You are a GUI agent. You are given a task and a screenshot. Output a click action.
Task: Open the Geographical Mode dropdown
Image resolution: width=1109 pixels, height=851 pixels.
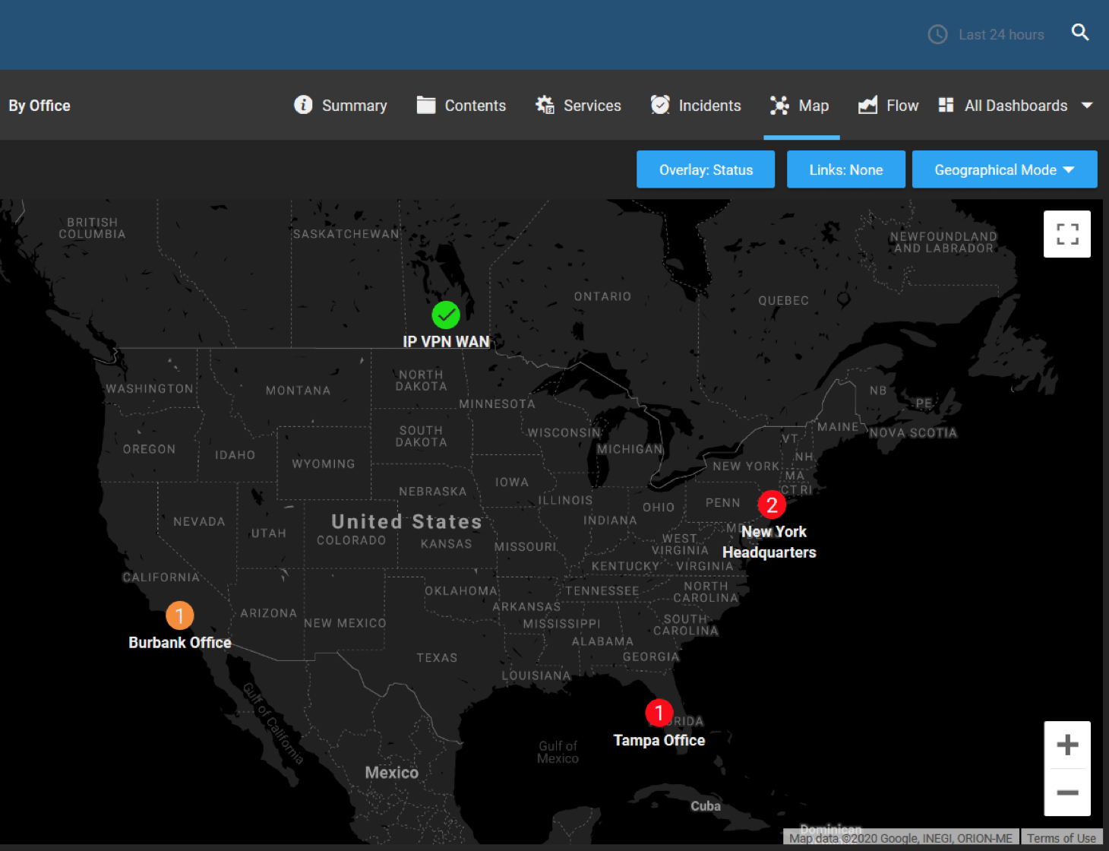coord(1004,169)
